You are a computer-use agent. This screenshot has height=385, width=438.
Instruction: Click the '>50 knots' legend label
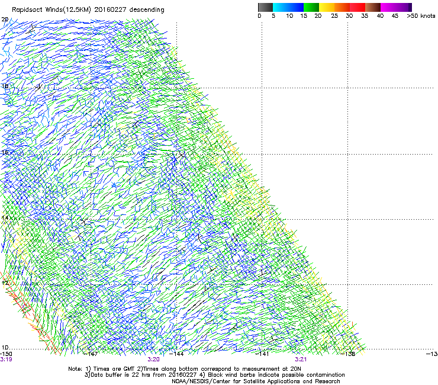pos(421,16)
